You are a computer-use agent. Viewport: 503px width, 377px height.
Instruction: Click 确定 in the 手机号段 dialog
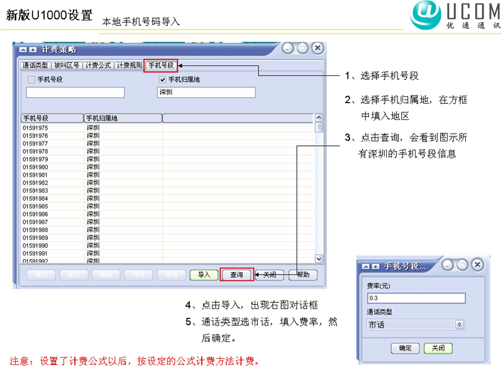[405, 349]
